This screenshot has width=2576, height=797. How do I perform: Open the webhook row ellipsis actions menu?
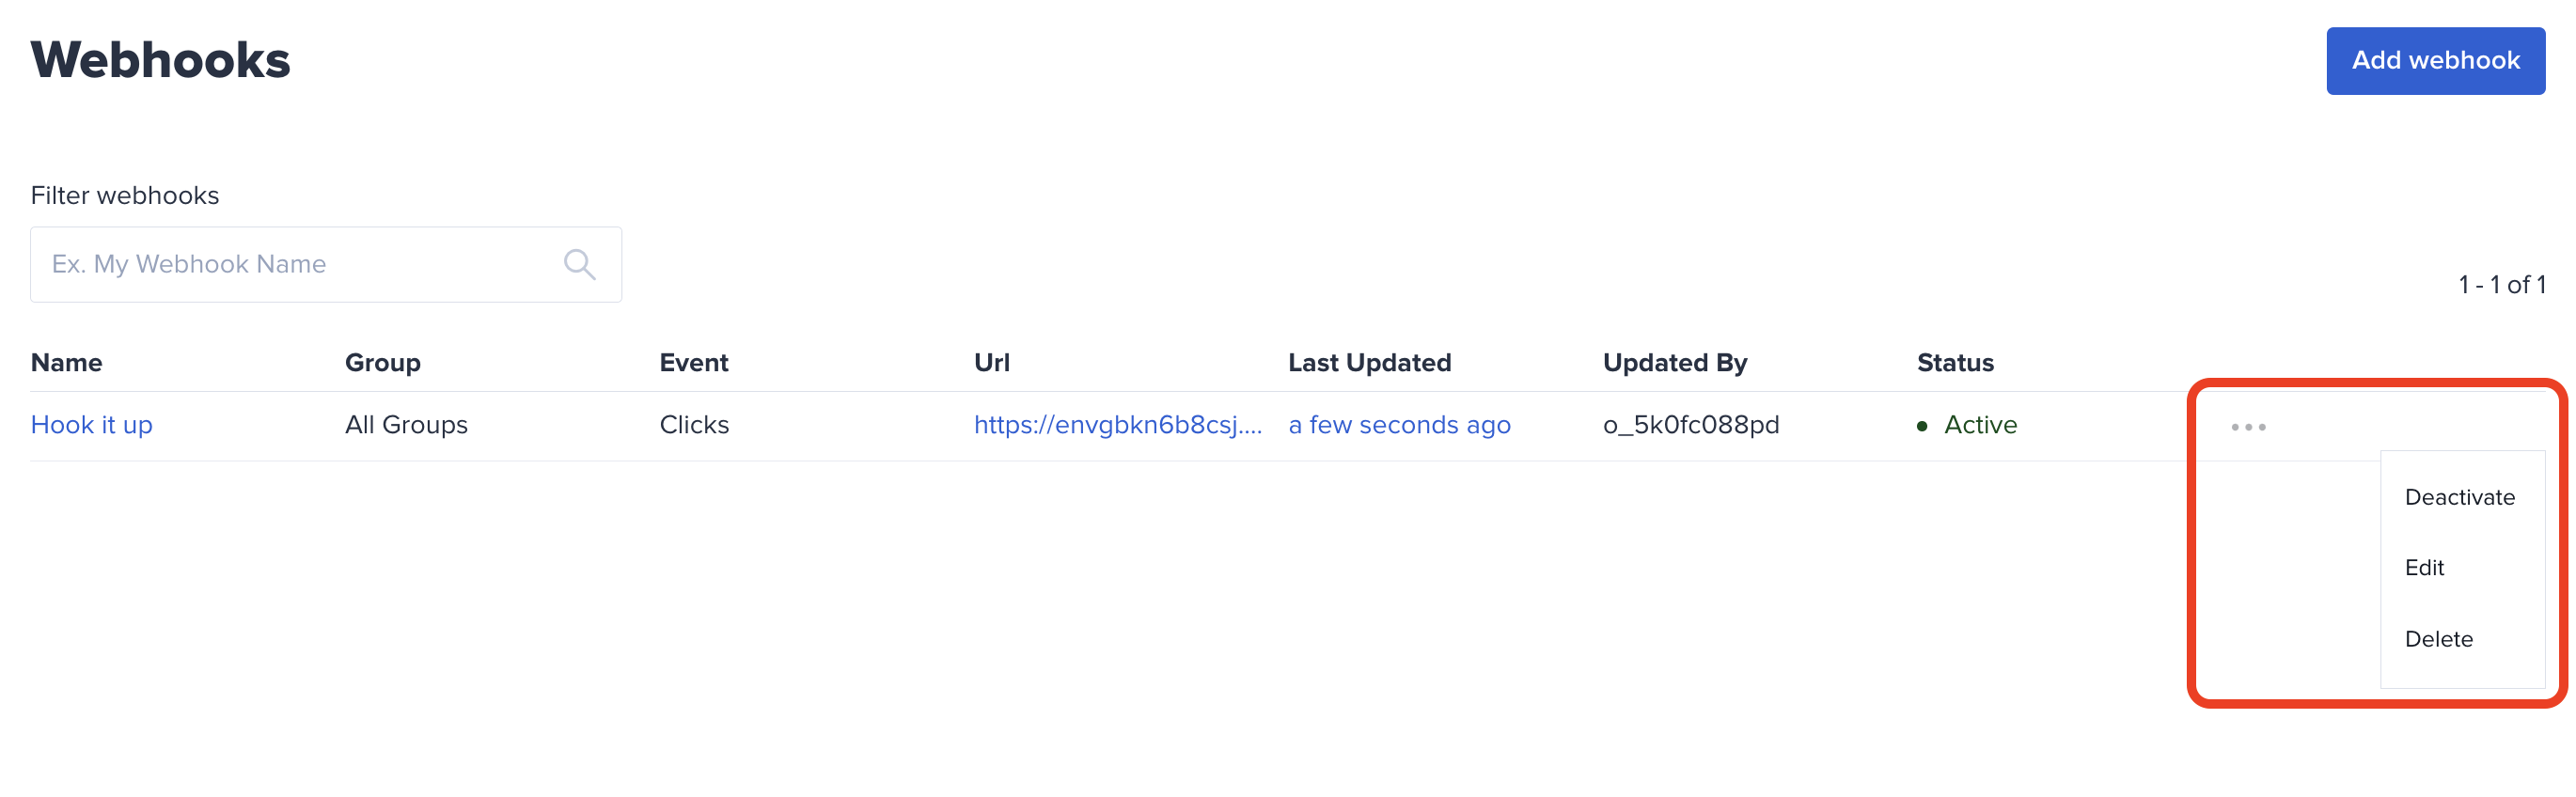(2247, 425)
